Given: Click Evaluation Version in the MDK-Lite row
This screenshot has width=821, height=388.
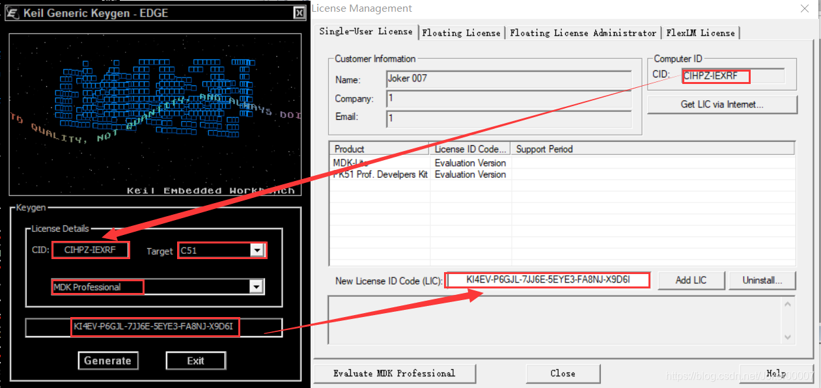Looking at the screenshot, I should click(x=470, y=163).
